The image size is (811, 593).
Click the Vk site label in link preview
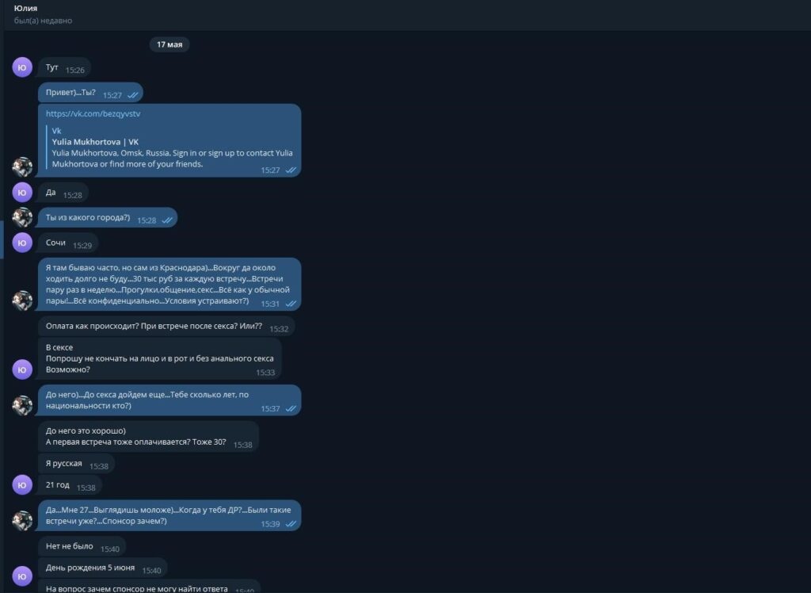click(56, 131)
